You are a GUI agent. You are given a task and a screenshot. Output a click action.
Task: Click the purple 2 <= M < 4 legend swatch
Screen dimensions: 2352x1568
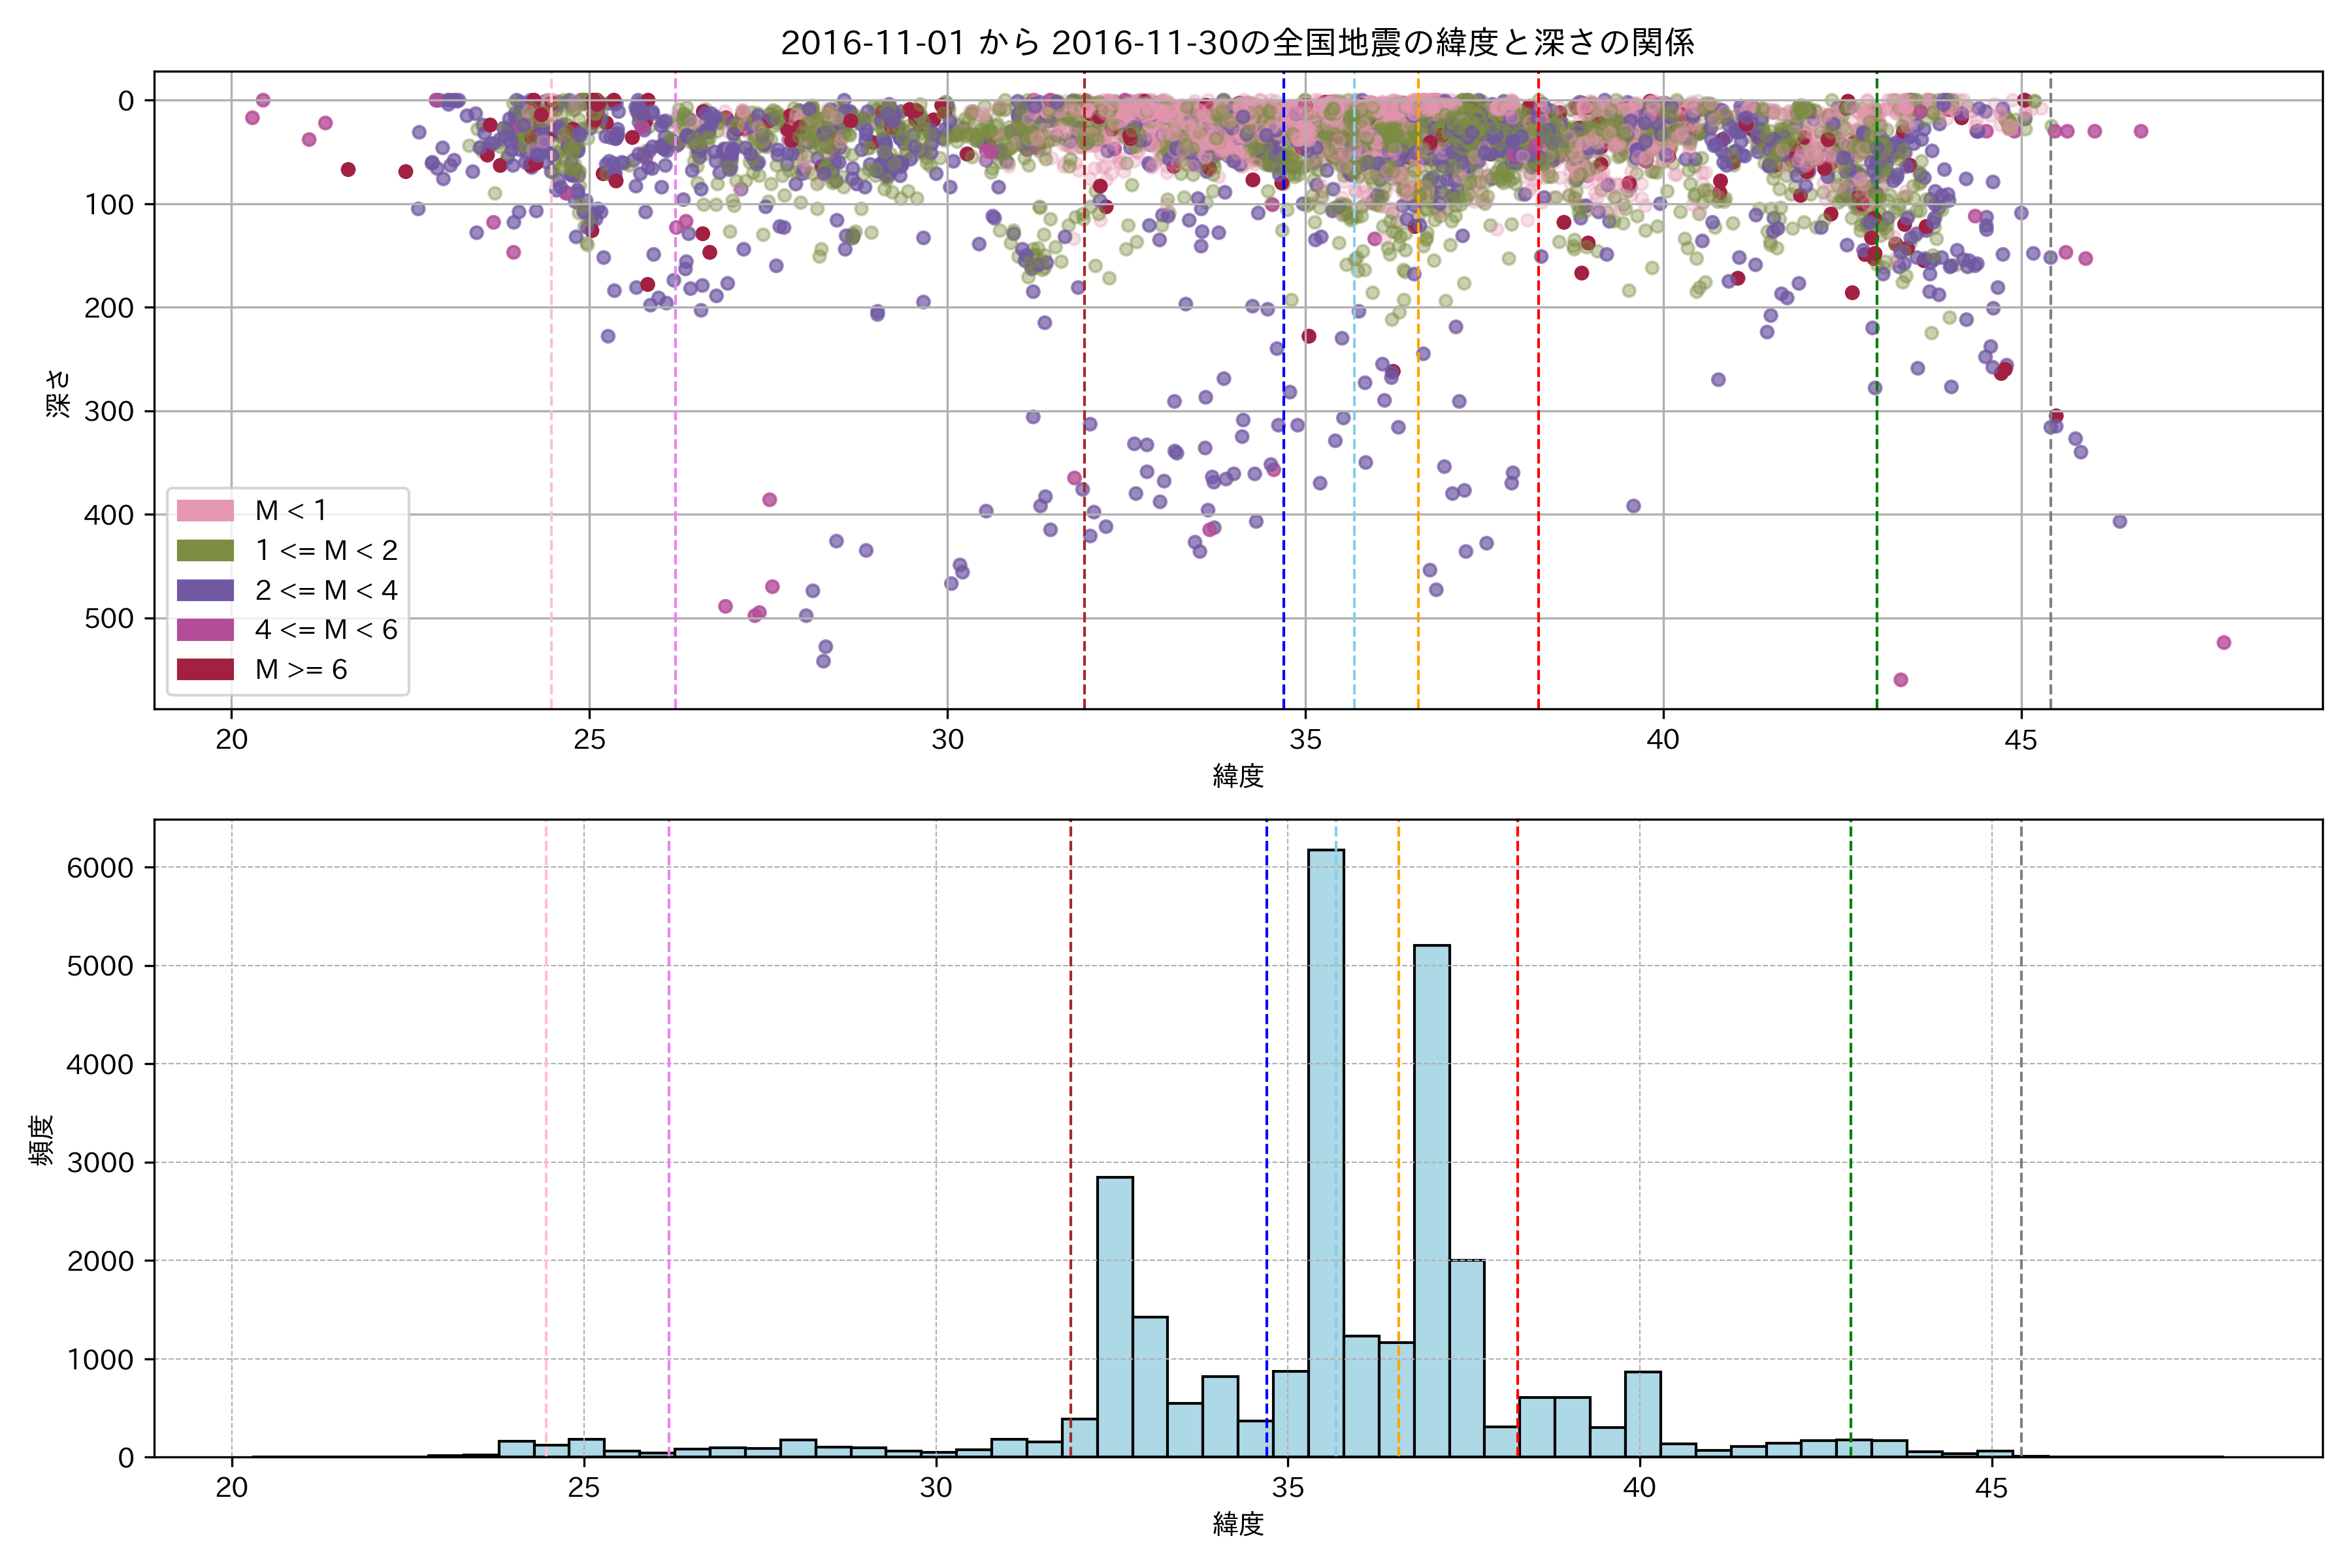pyautogui.click(x=205, y=590)
